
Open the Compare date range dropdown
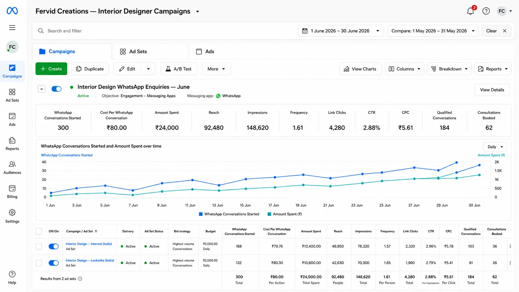[433, 31]
